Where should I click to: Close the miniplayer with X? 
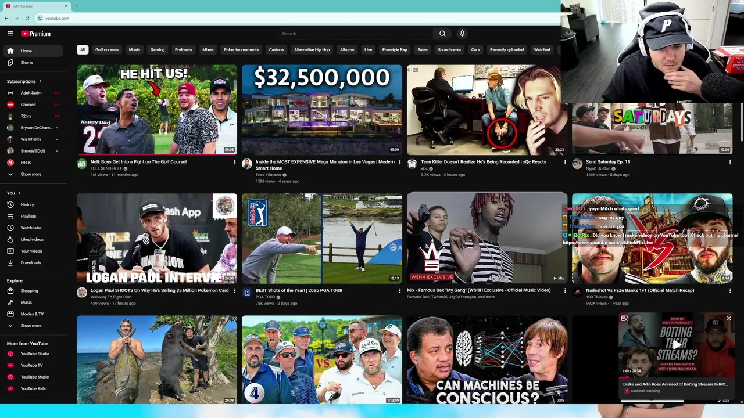[729, 318]
